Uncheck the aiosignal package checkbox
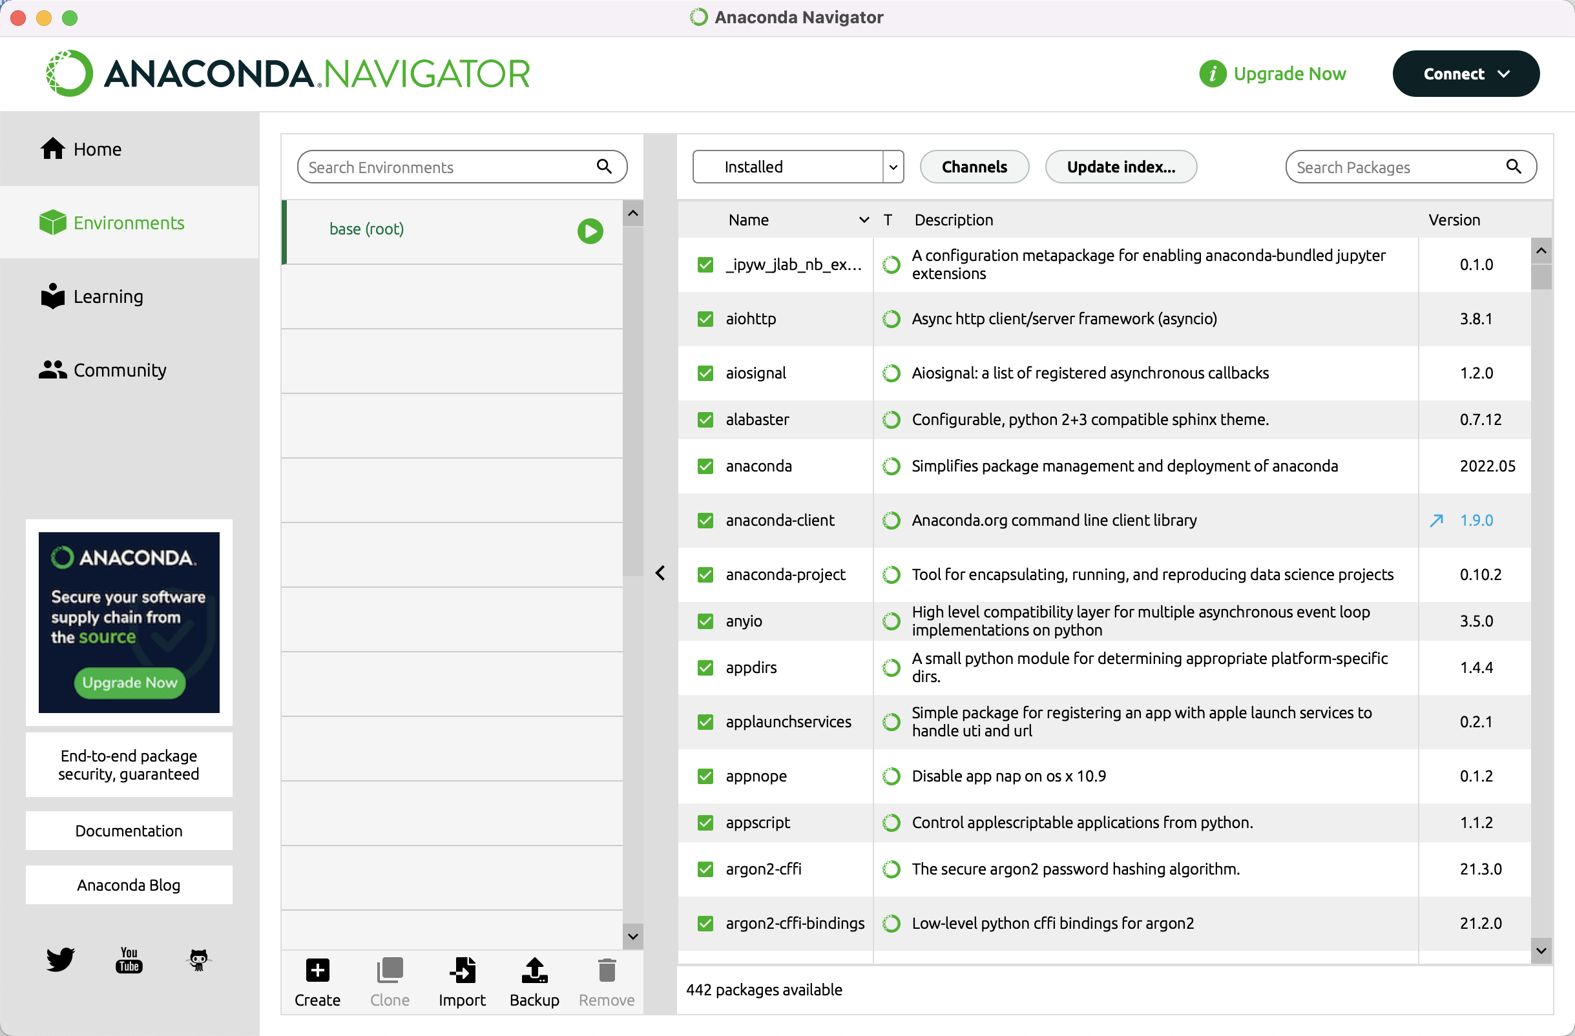This screenshot has height=1036, width=1575. tap(705, 373)
